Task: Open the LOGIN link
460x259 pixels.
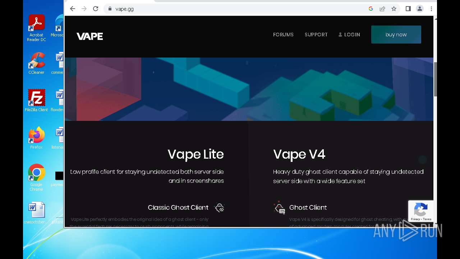Action: click(349, 35)
